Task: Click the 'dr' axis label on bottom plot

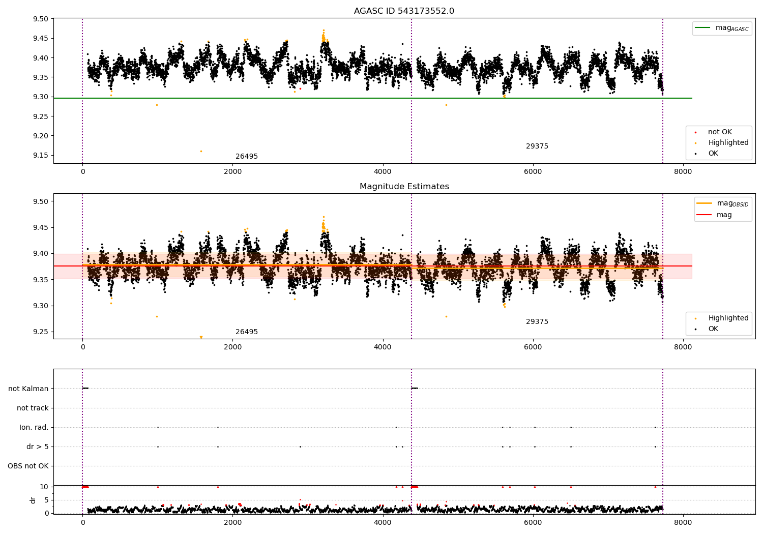Action: pyautogui.click(x=33, y=500)
